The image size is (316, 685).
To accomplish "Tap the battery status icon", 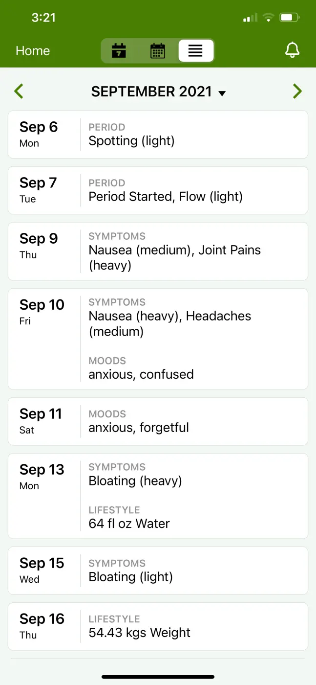I will click(290, 18).
